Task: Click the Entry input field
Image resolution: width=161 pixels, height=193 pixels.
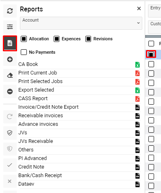Action: [154, 11]
